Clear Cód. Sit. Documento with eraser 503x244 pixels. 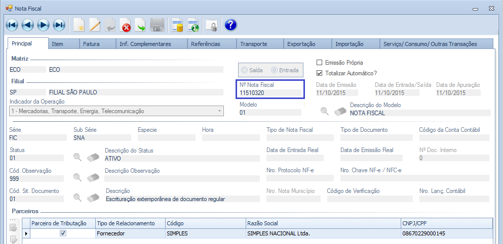pyautogui.click(x=93, y=198)
